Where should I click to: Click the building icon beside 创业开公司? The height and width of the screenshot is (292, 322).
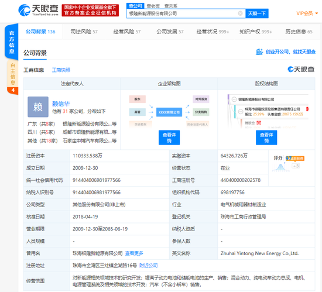tap(259, 51)
